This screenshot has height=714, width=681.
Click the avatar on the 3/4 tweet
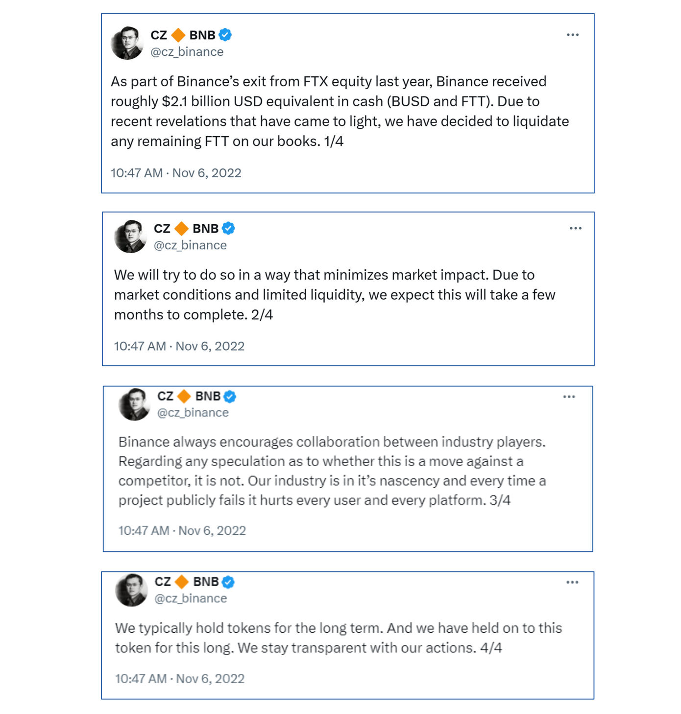pyautogui.click(x=135, y=404)
